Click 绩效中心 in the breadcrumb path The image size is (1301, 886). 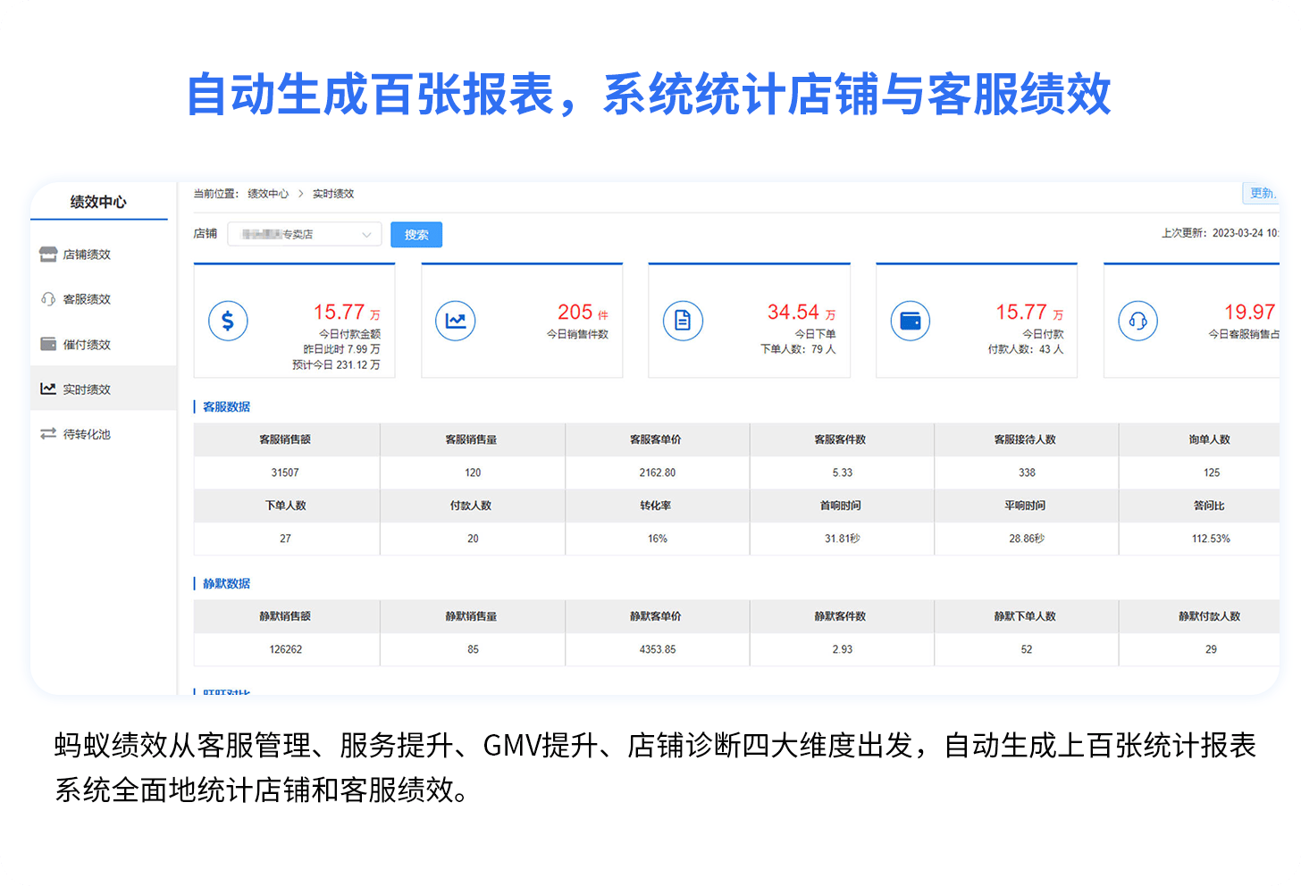coord(268,194)
